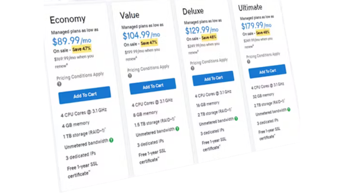Click the Ultimate plan title

250,7
